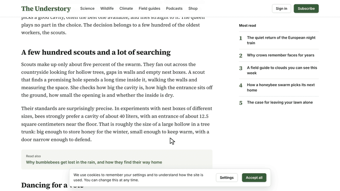Click rank number 4 in Most read
Screen dimensions: 340x191
click(x=241, y=85)
